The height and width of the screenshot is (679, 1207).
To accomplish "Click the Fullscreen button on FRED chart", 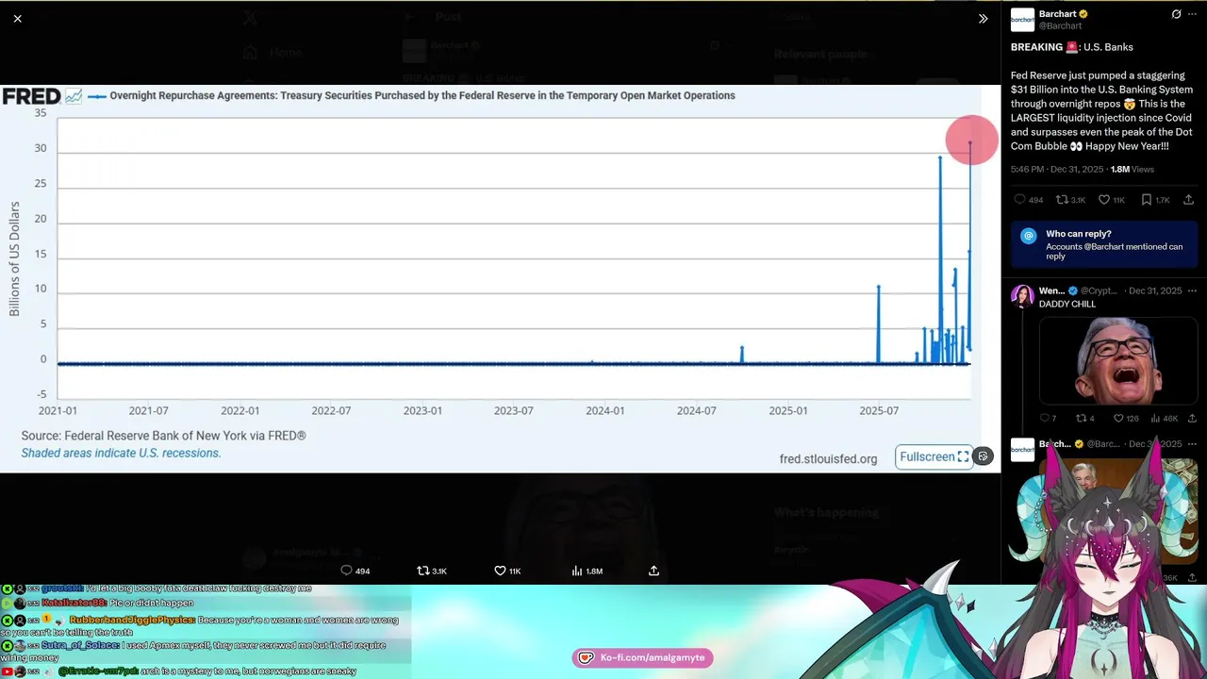I will pyautogui.click(x=934, y=456).
